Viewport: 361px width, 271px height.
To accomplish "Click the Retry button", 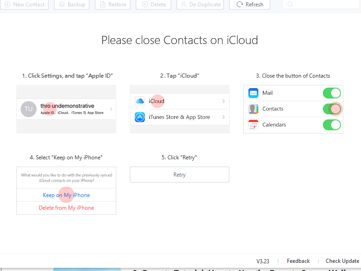I will point(179,174).
